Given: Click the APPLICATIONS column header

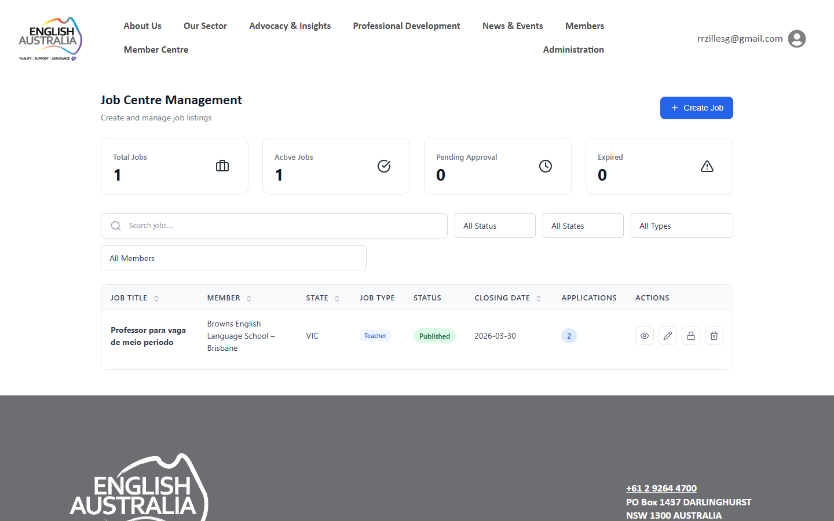Looking at the screenshot, I should click(x=589, y=298).
